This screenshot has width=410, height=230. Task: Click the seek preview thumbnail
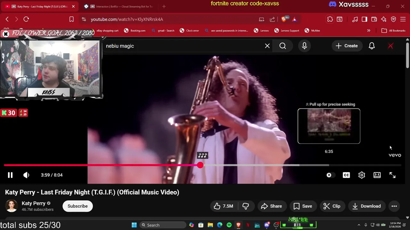[x=329, y=126]
